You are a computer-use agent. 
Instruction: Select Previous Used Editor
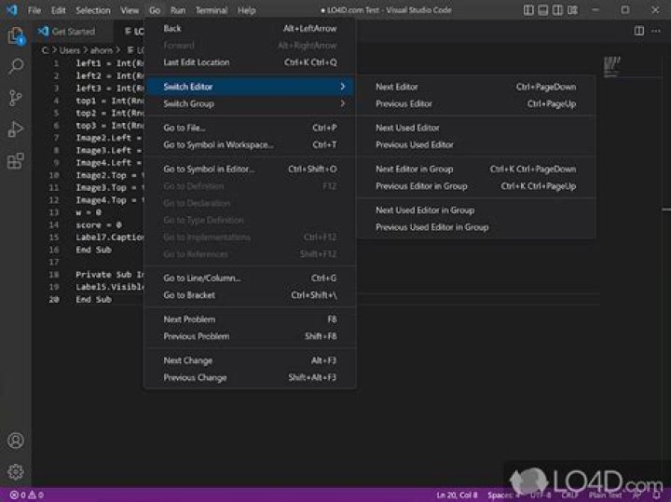[476, 145]
